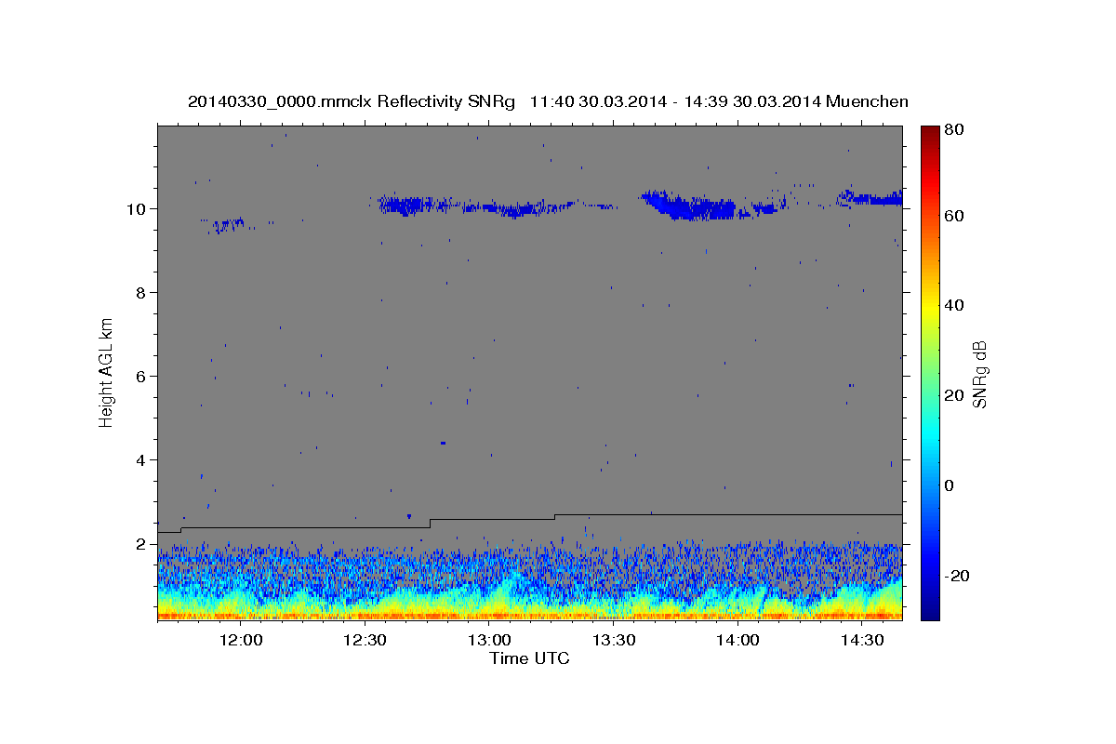Click the colorbar value 80
The height and width of the screenshot is (744, 1116).
953,130
